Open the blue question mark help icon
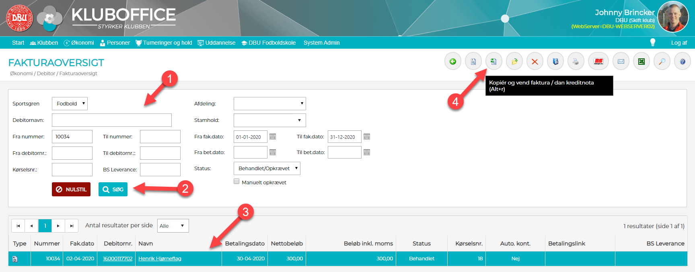This screenshot has height=272, width=695. [x=683, y=62]
